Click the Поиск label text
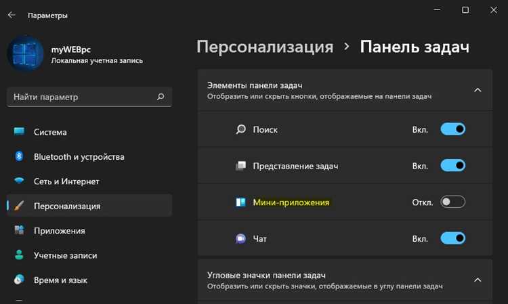The width and height of the screenshot is (508, 304). click(265, 130)
